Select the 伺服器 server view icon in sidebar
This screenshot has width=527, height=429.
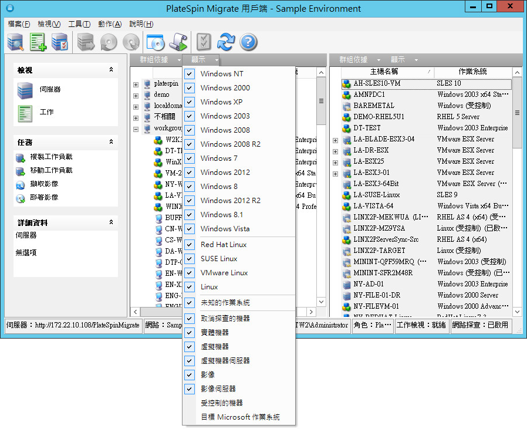[x=25, y=90]
